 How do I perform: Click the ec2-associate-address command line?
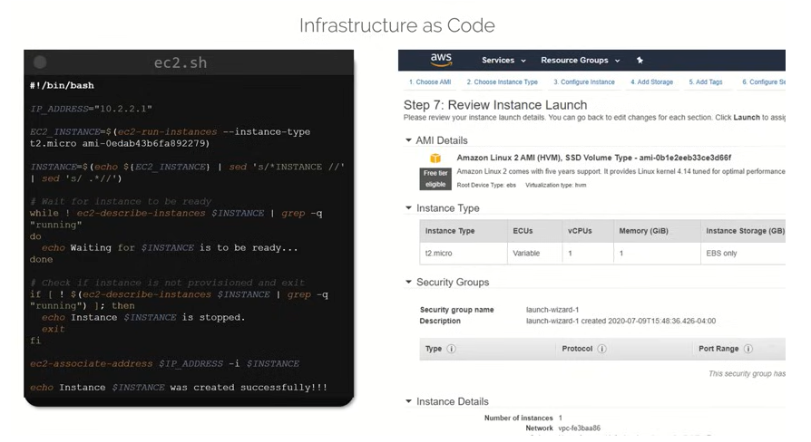[164, 363]
